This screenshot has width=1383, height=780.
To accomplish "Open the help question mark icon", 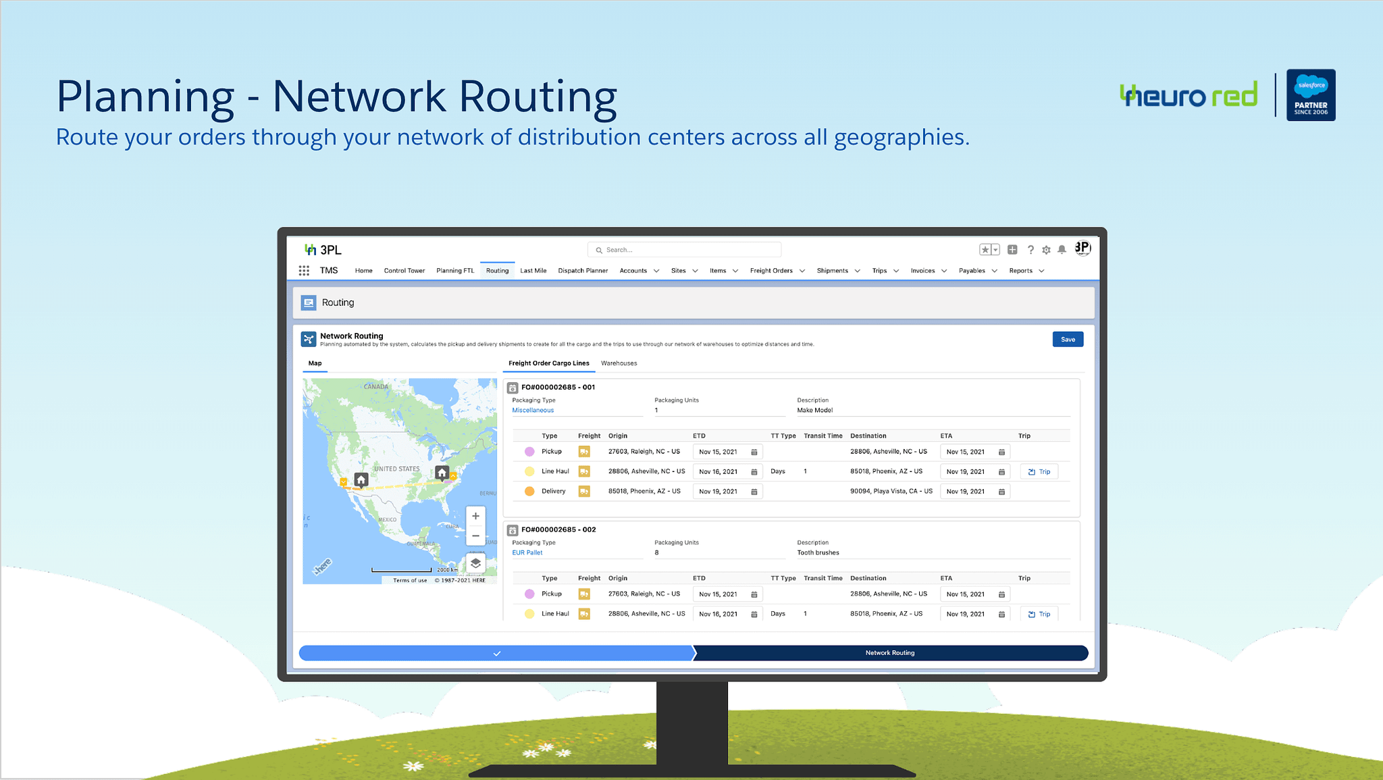I will (1030, 250).
